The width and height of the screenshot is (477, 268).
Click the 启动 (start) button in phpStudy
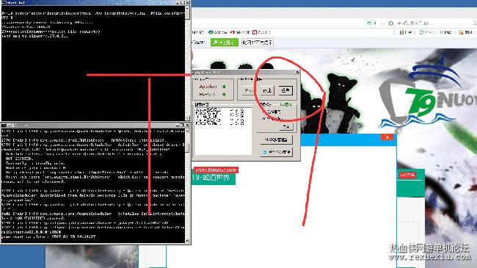coord(248,90)
